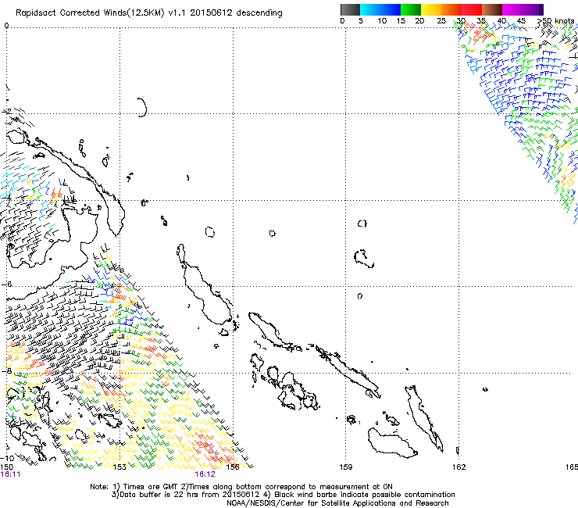Click the '-10' latitude axis label
578x508 pixels.
[8, 458]
